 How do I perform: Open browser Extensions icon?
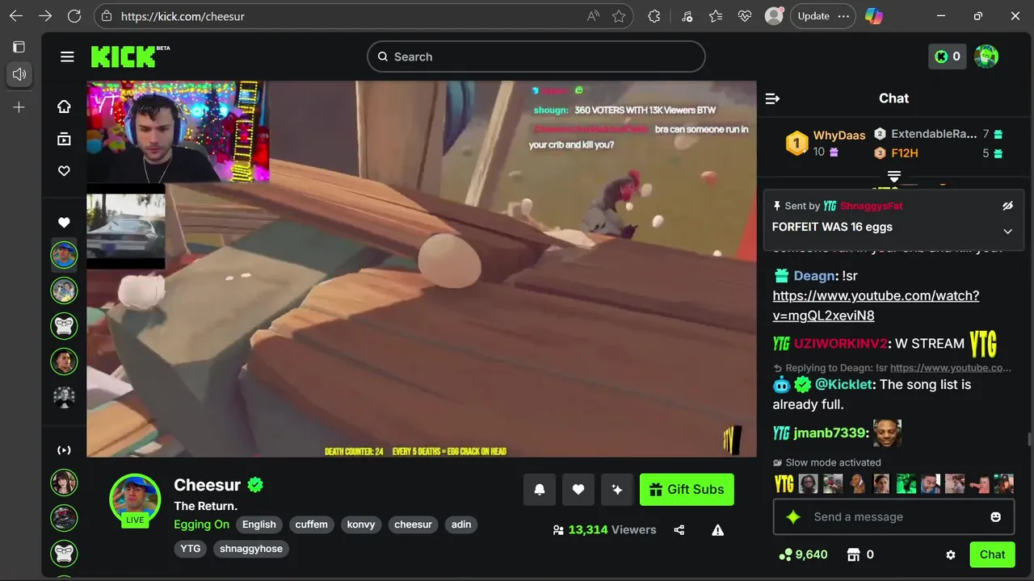pyautogui.click(x=654, y=16)
